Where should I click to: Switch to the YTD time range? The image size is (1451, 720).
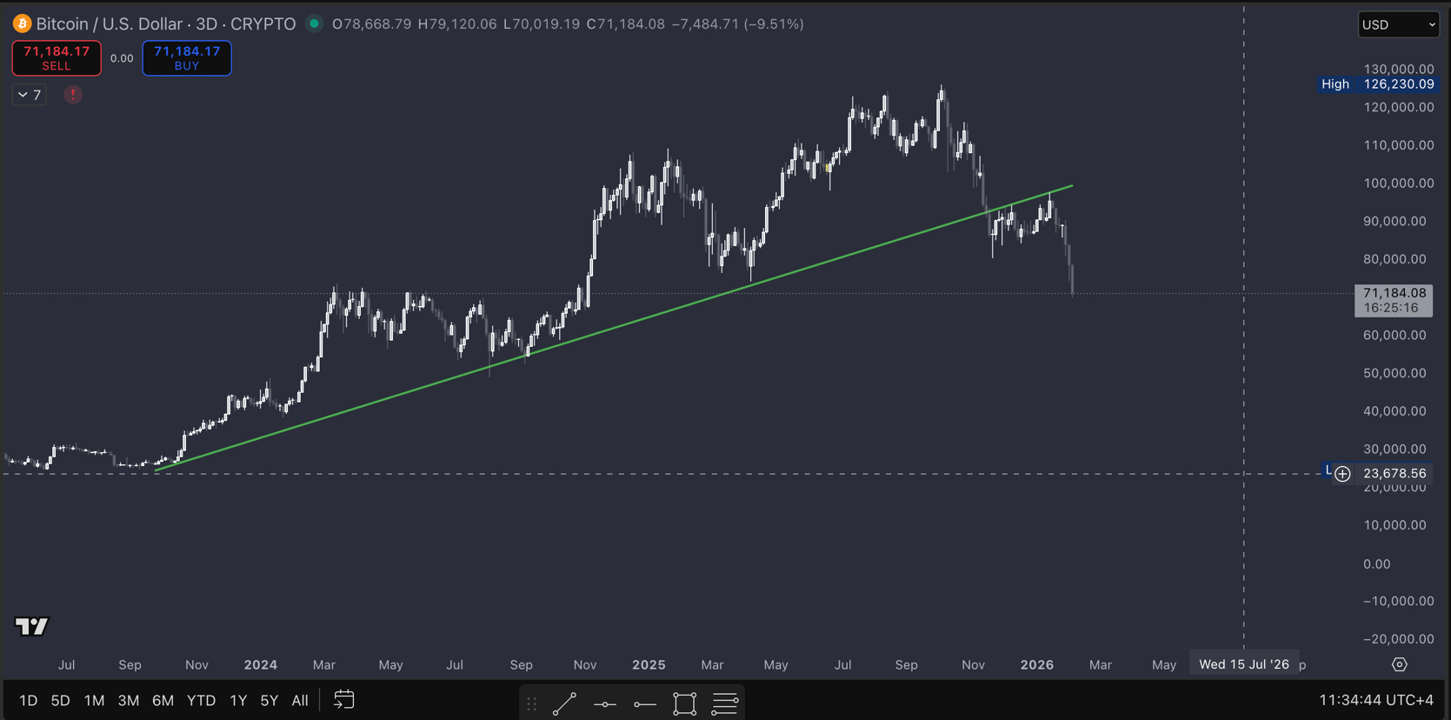point(201,700)
